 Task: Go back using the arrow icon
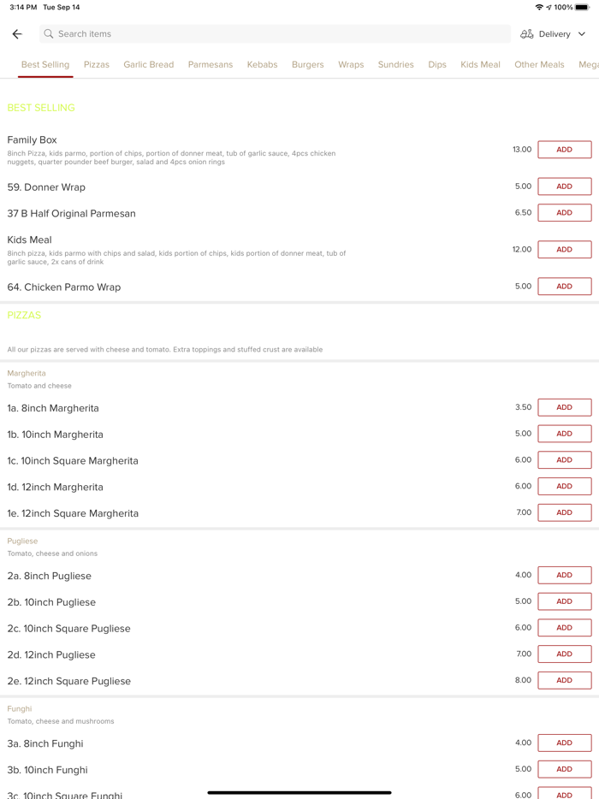tap(17, 34)
